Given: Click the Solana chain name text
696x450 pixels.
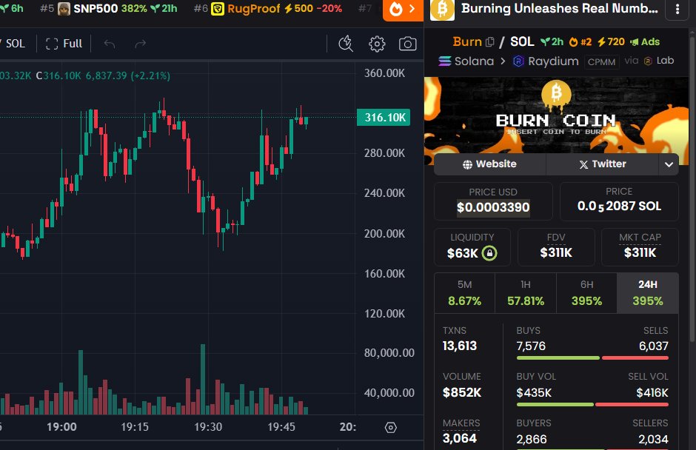Looking at the screenshot, I should (x=474, y=61).
